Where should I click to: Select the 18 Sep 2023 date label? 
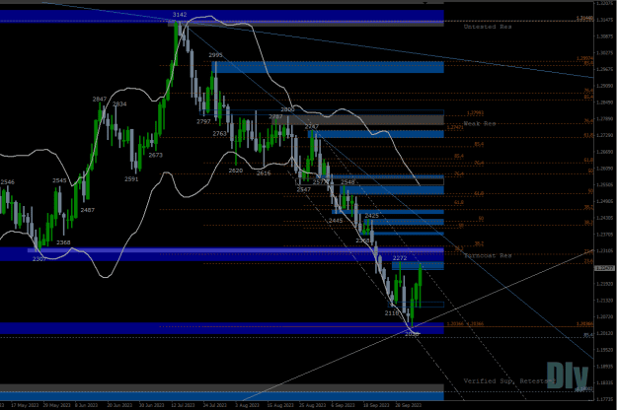pos(376,405)
